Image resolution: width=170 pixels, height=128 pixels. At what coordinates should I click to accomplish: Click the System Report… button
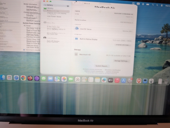tap(102, 66)
